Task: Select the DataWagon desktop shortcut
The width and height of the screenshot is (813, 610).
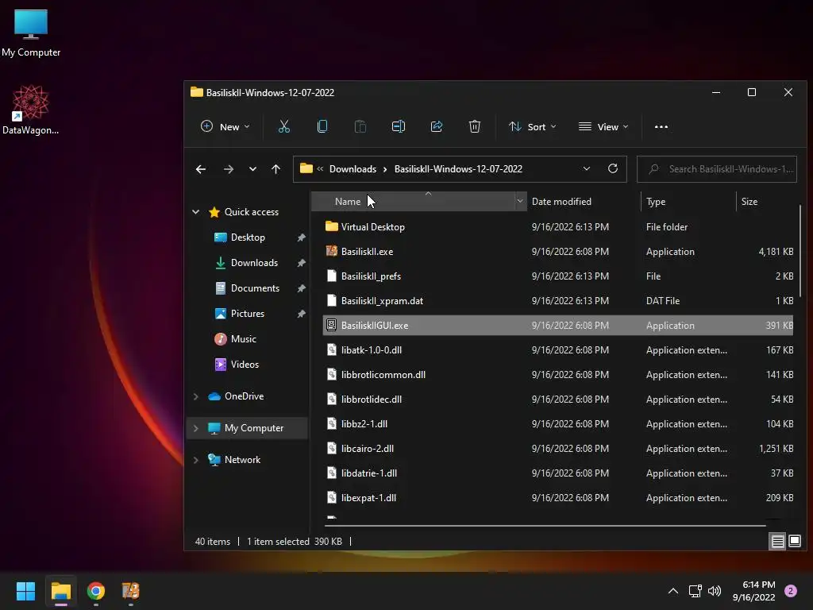Action: pos(31,110)
